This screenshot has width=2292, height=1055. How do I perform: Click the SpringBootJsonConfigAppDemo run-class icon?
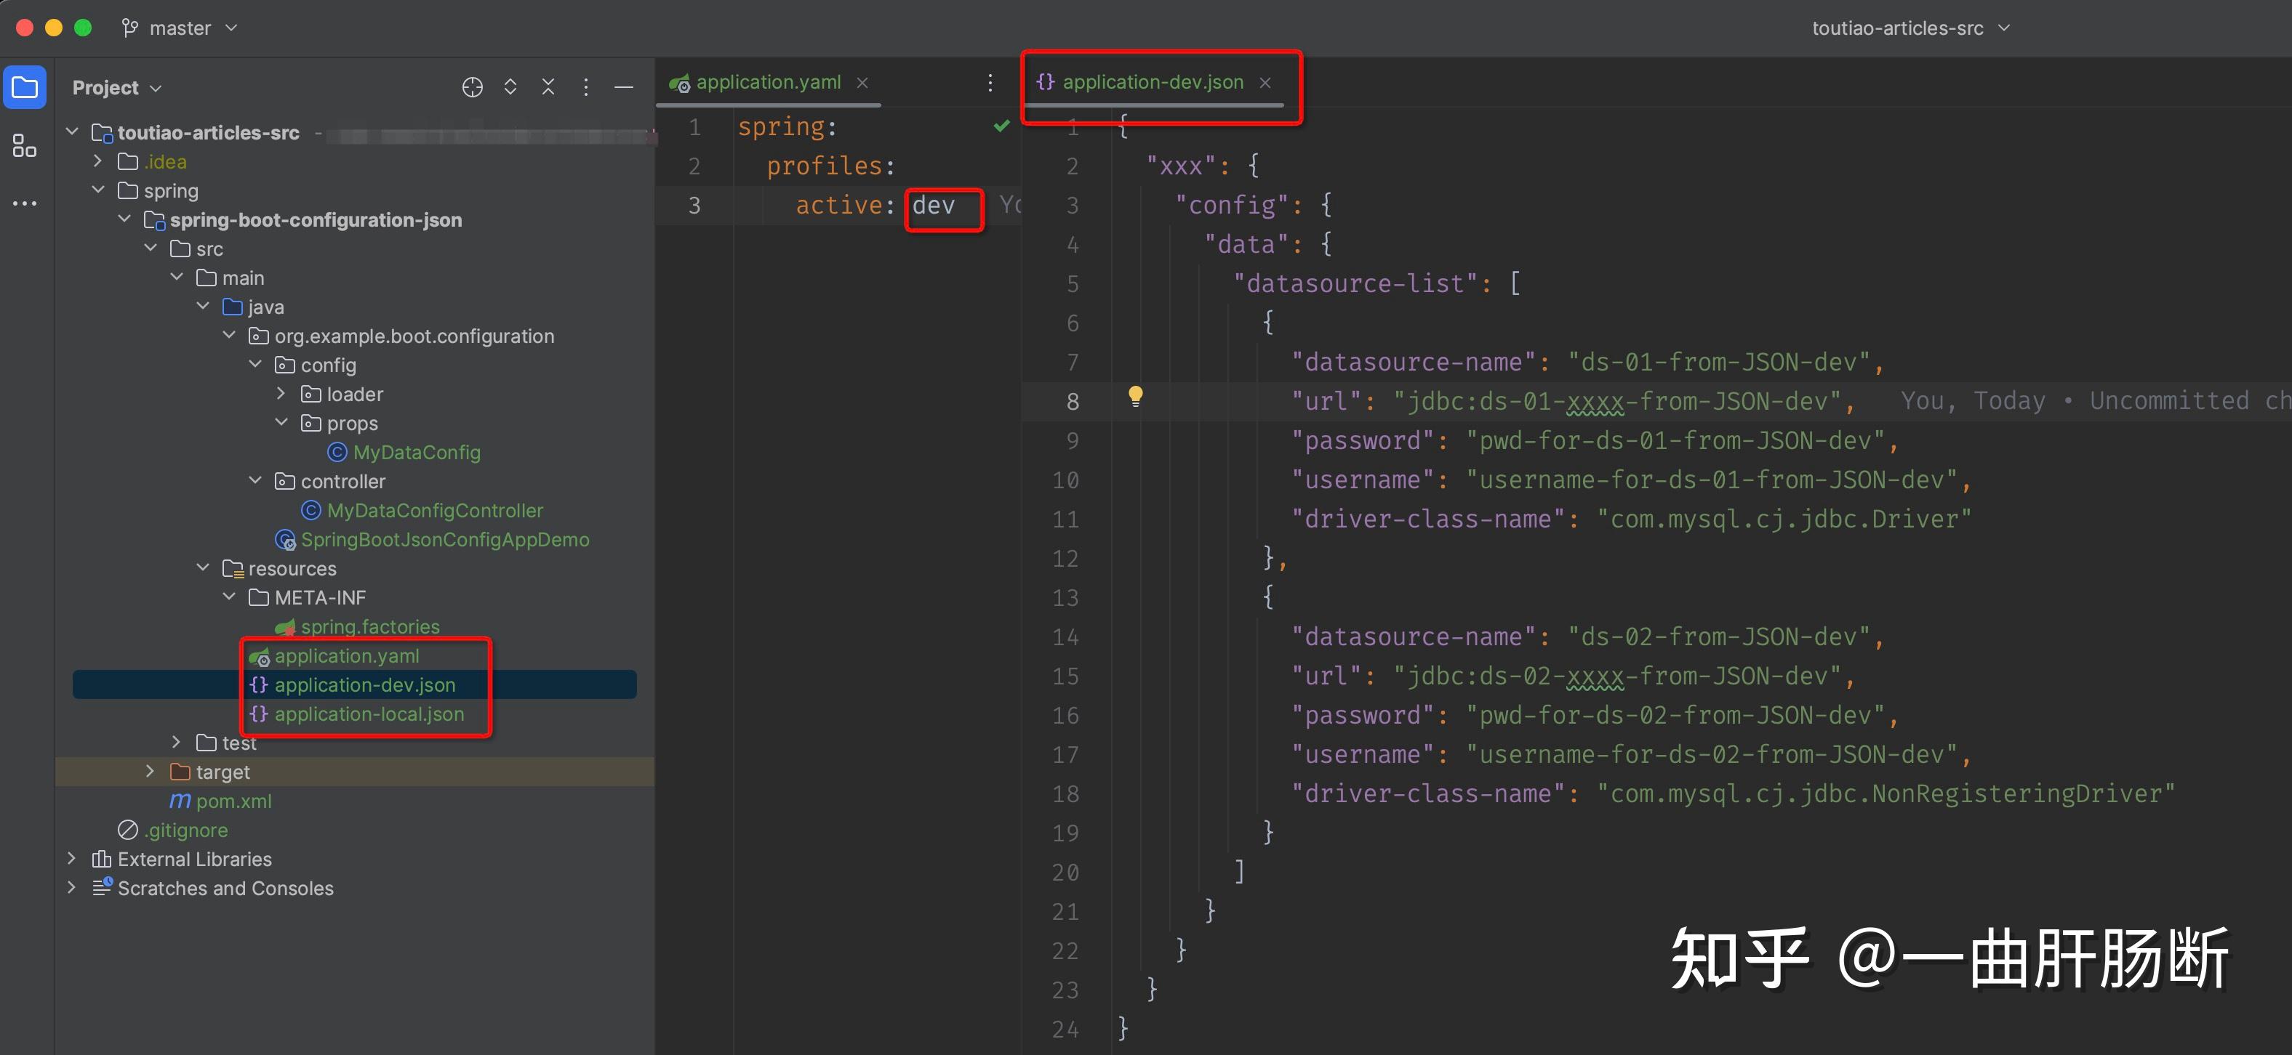[x=285, y=540]
